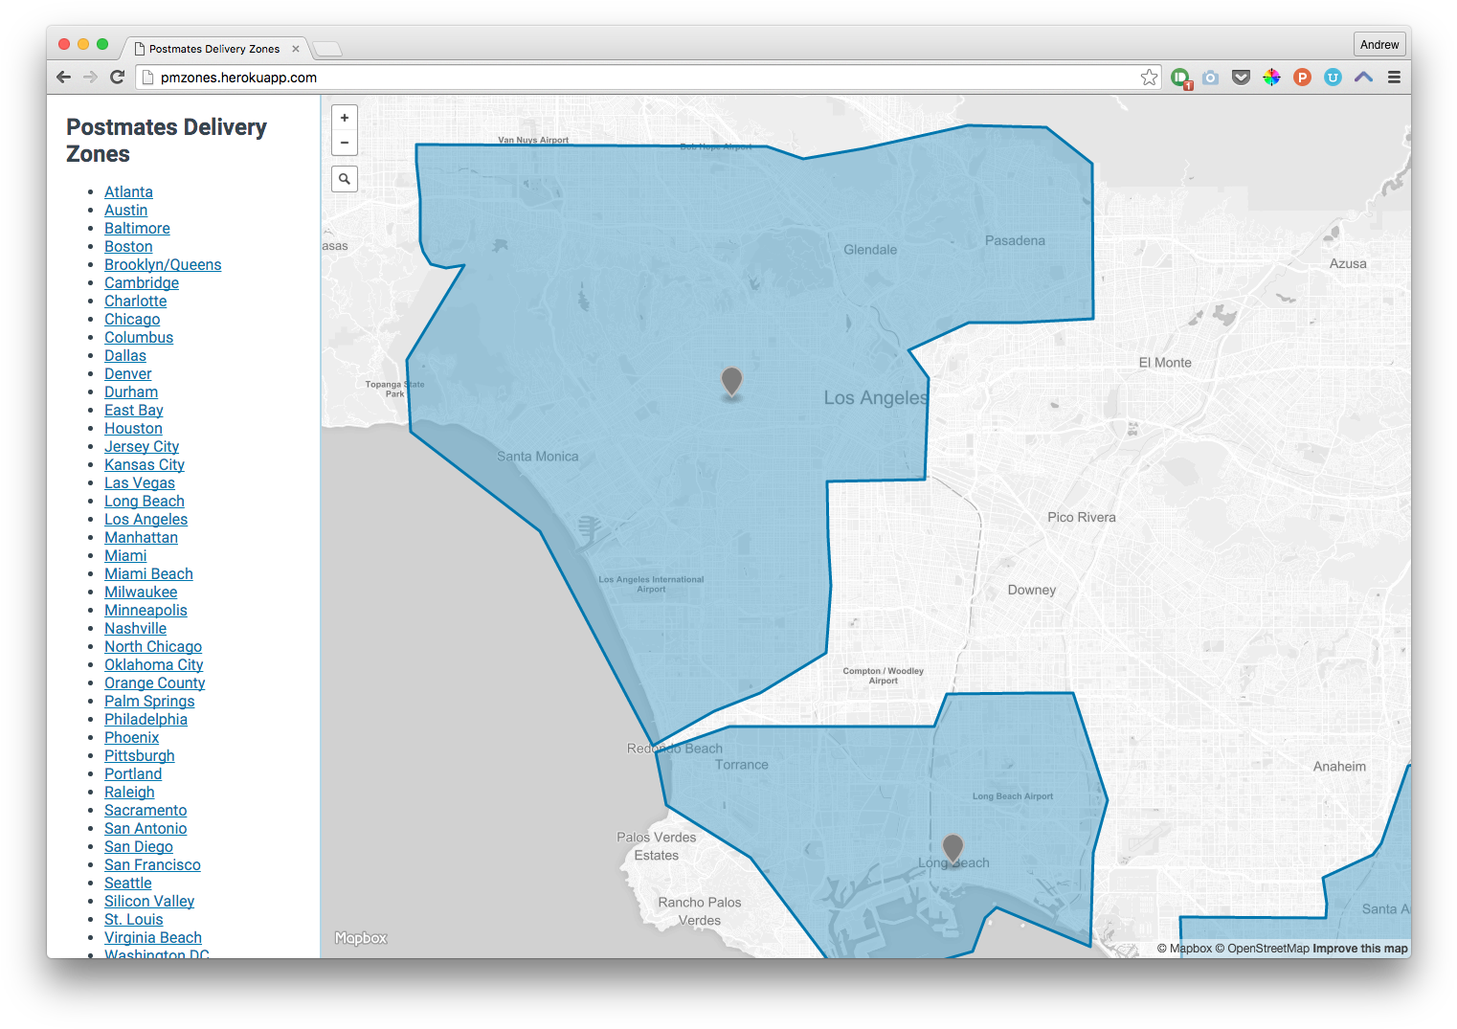
Task: Select Silicon Valley from the zones list
Action: tap(149, 902)
